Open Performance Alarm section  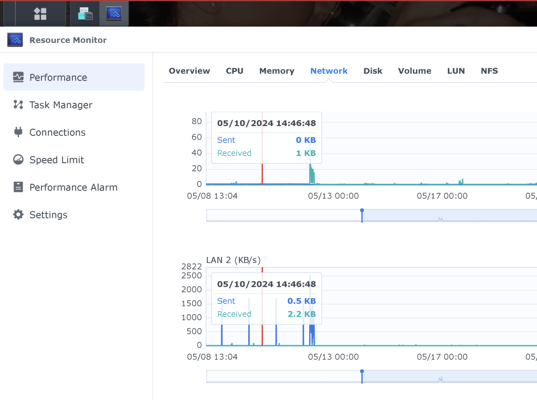pos(74,187)
